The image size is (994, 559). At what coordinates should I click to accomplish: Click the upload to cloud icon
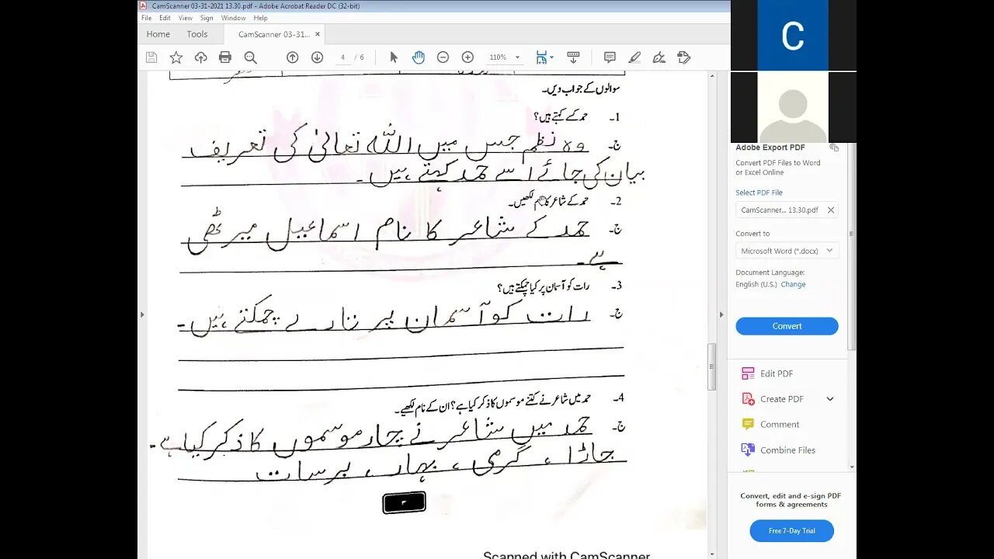pyautogui.click(x=200, y=57)
